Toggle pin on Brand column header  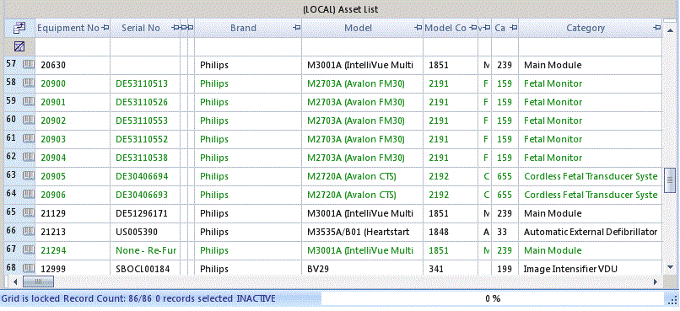point(297,28)
